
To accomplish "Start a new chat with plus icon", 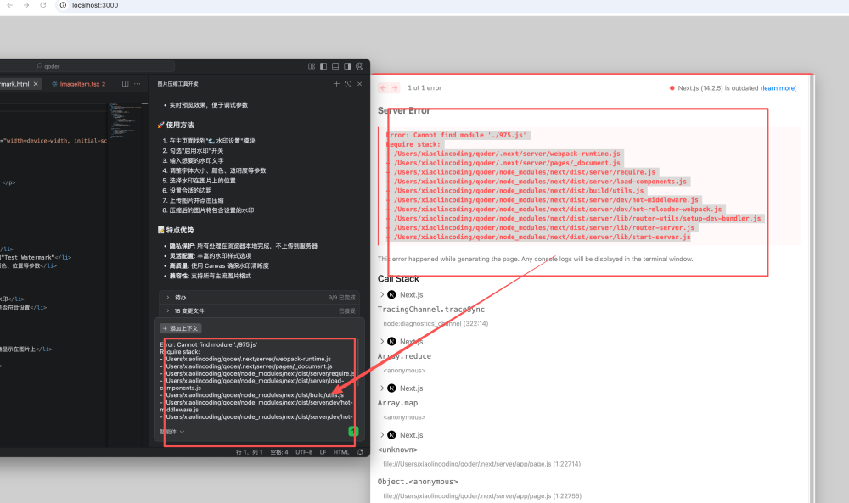I will 336,84.
